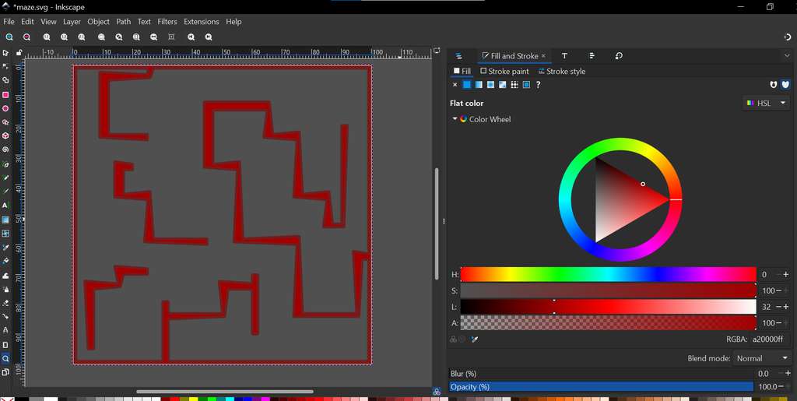Image resolution: width=797 pixels, height=401 pixels.
Task: Select the Node editing tool
Action: coord(5,67)
